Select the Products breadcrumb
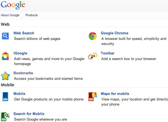The image size is (168, 122). (31, 15)
